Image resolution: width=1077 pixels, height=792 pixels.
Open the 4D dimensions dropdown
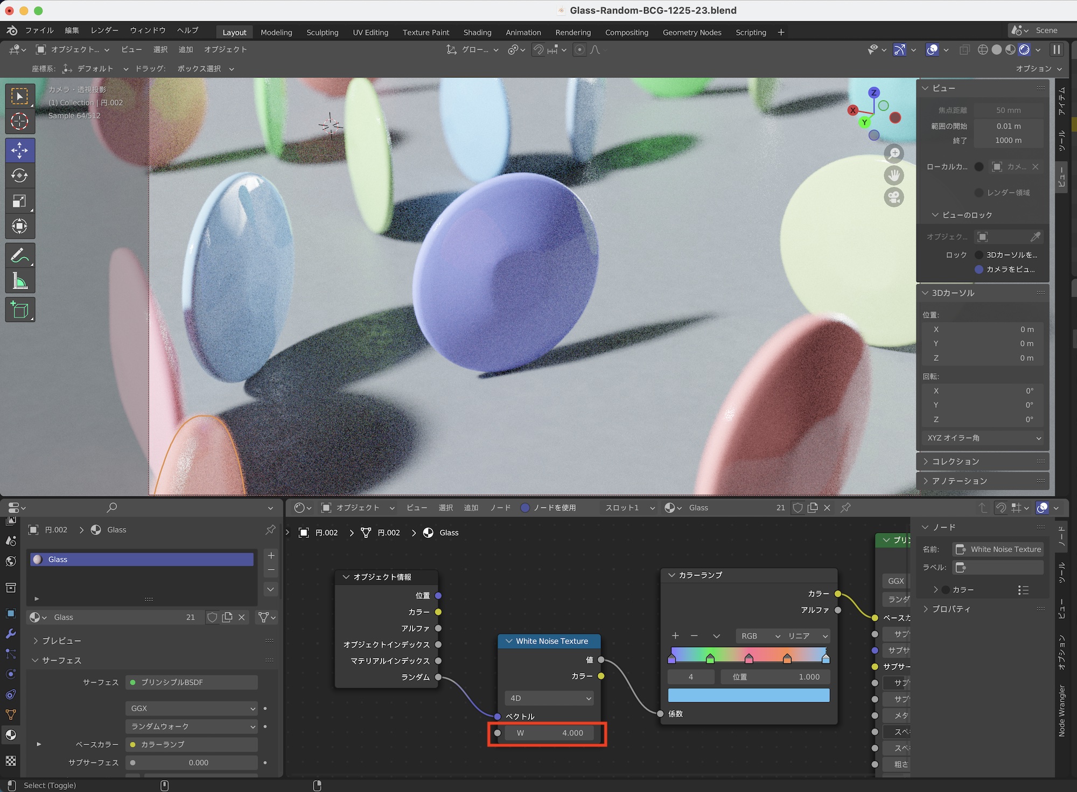point(549,698)
